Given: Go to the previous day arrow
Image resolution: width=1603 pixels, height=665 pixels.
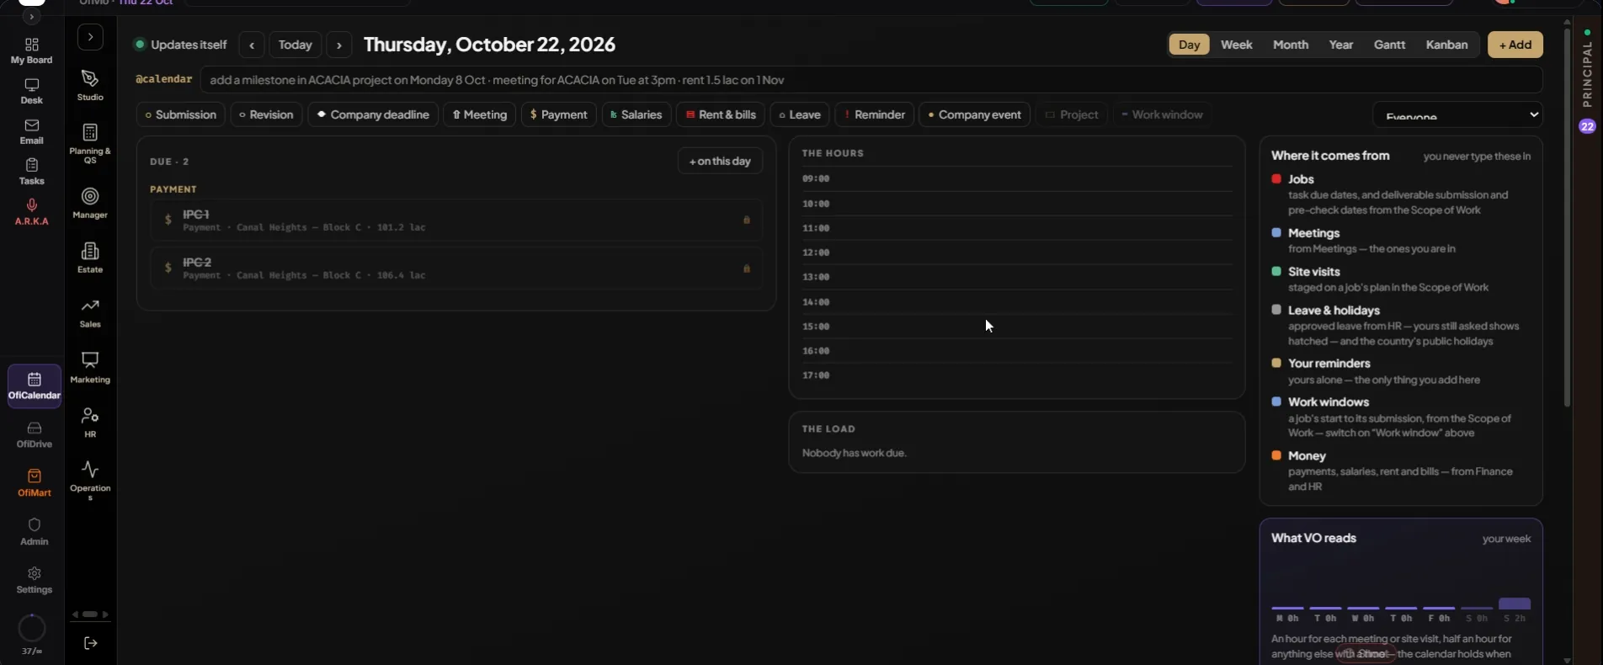Looking at the screenshot, I should 252,45.
